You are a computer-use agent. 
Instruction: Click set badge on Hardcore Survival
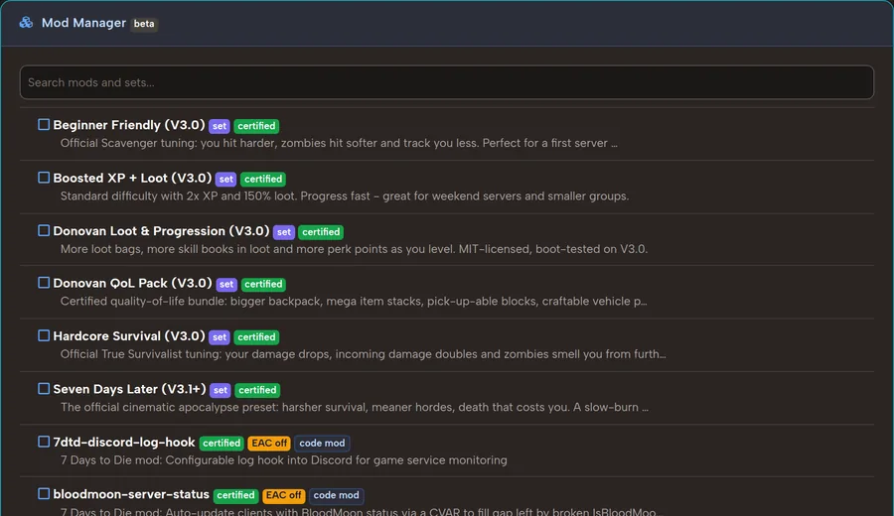click(220, 337)
